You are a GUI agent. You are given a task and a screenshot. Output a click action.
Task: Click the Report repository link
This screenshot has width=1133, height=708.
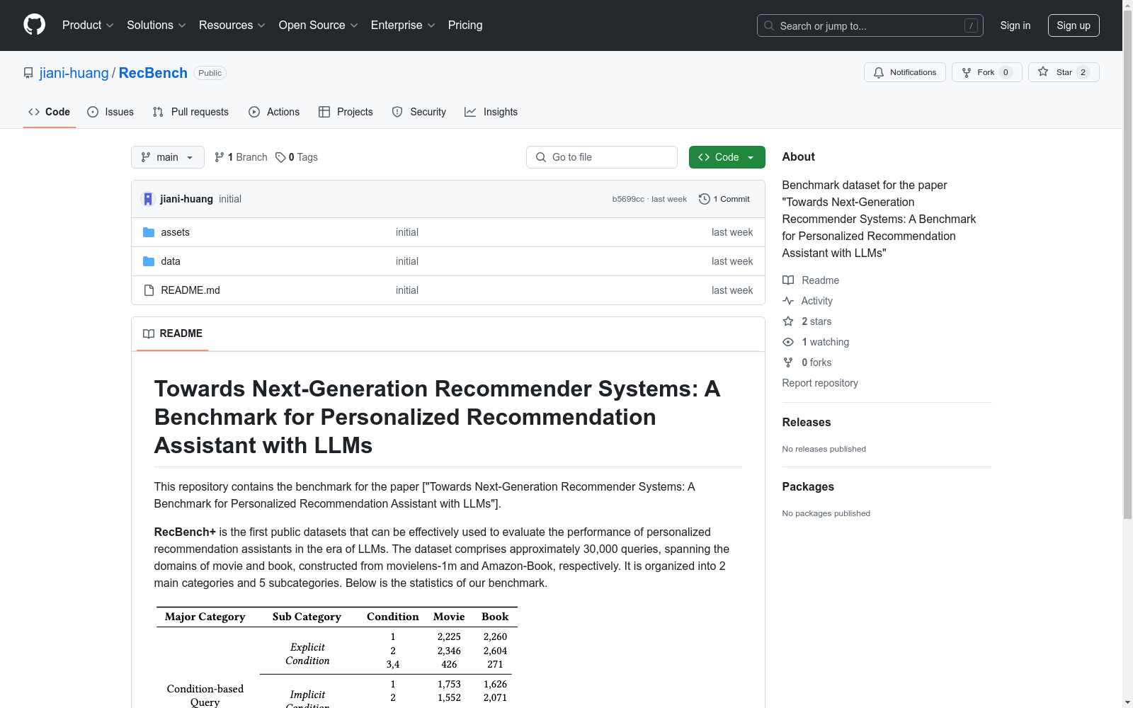820,383
